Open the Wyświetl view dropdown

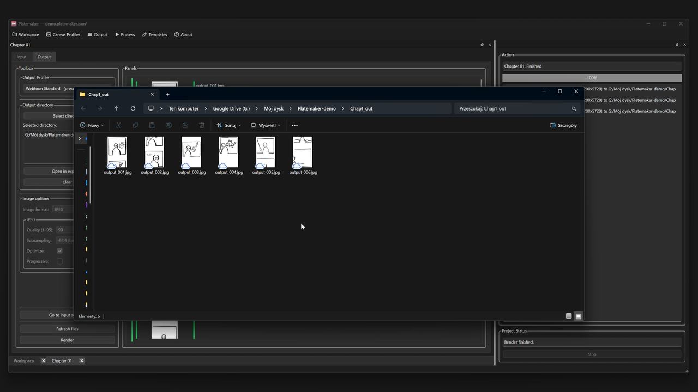tap(266, 125)
